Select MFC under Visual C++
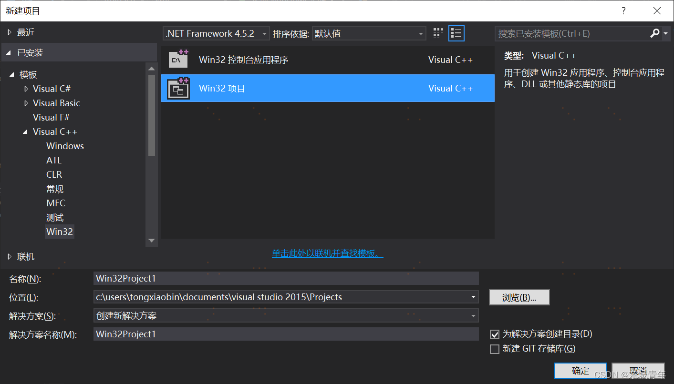The width and height of the screenshot is (674, 384). 56,203
